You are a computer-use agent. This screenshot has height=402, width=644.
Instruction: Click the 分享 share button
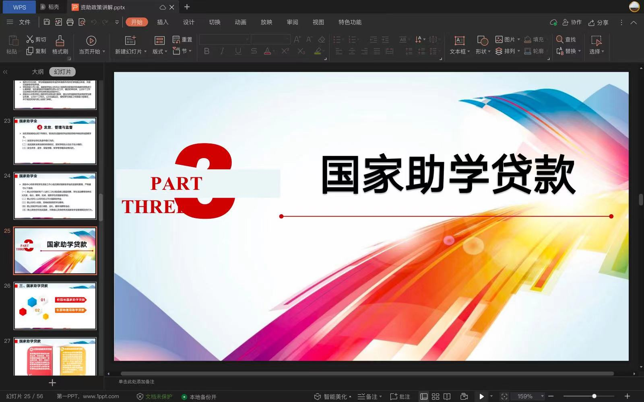click(x=598, y=23)
